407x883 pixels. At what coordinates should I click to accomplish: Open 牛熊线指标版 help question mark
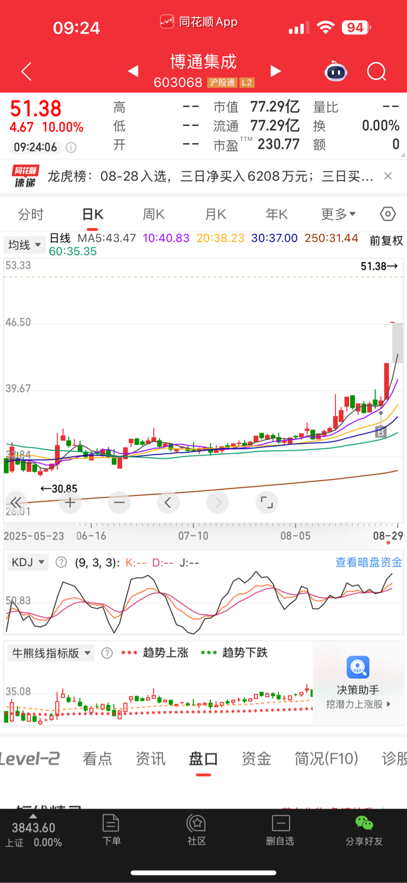tap(107, 653)
